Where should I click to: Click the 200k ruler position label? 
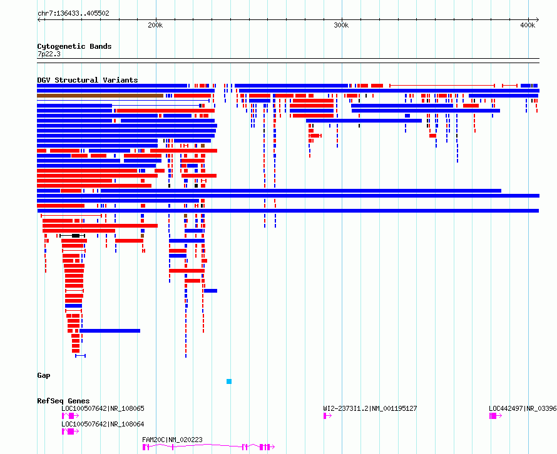click(x=155, y=25)
